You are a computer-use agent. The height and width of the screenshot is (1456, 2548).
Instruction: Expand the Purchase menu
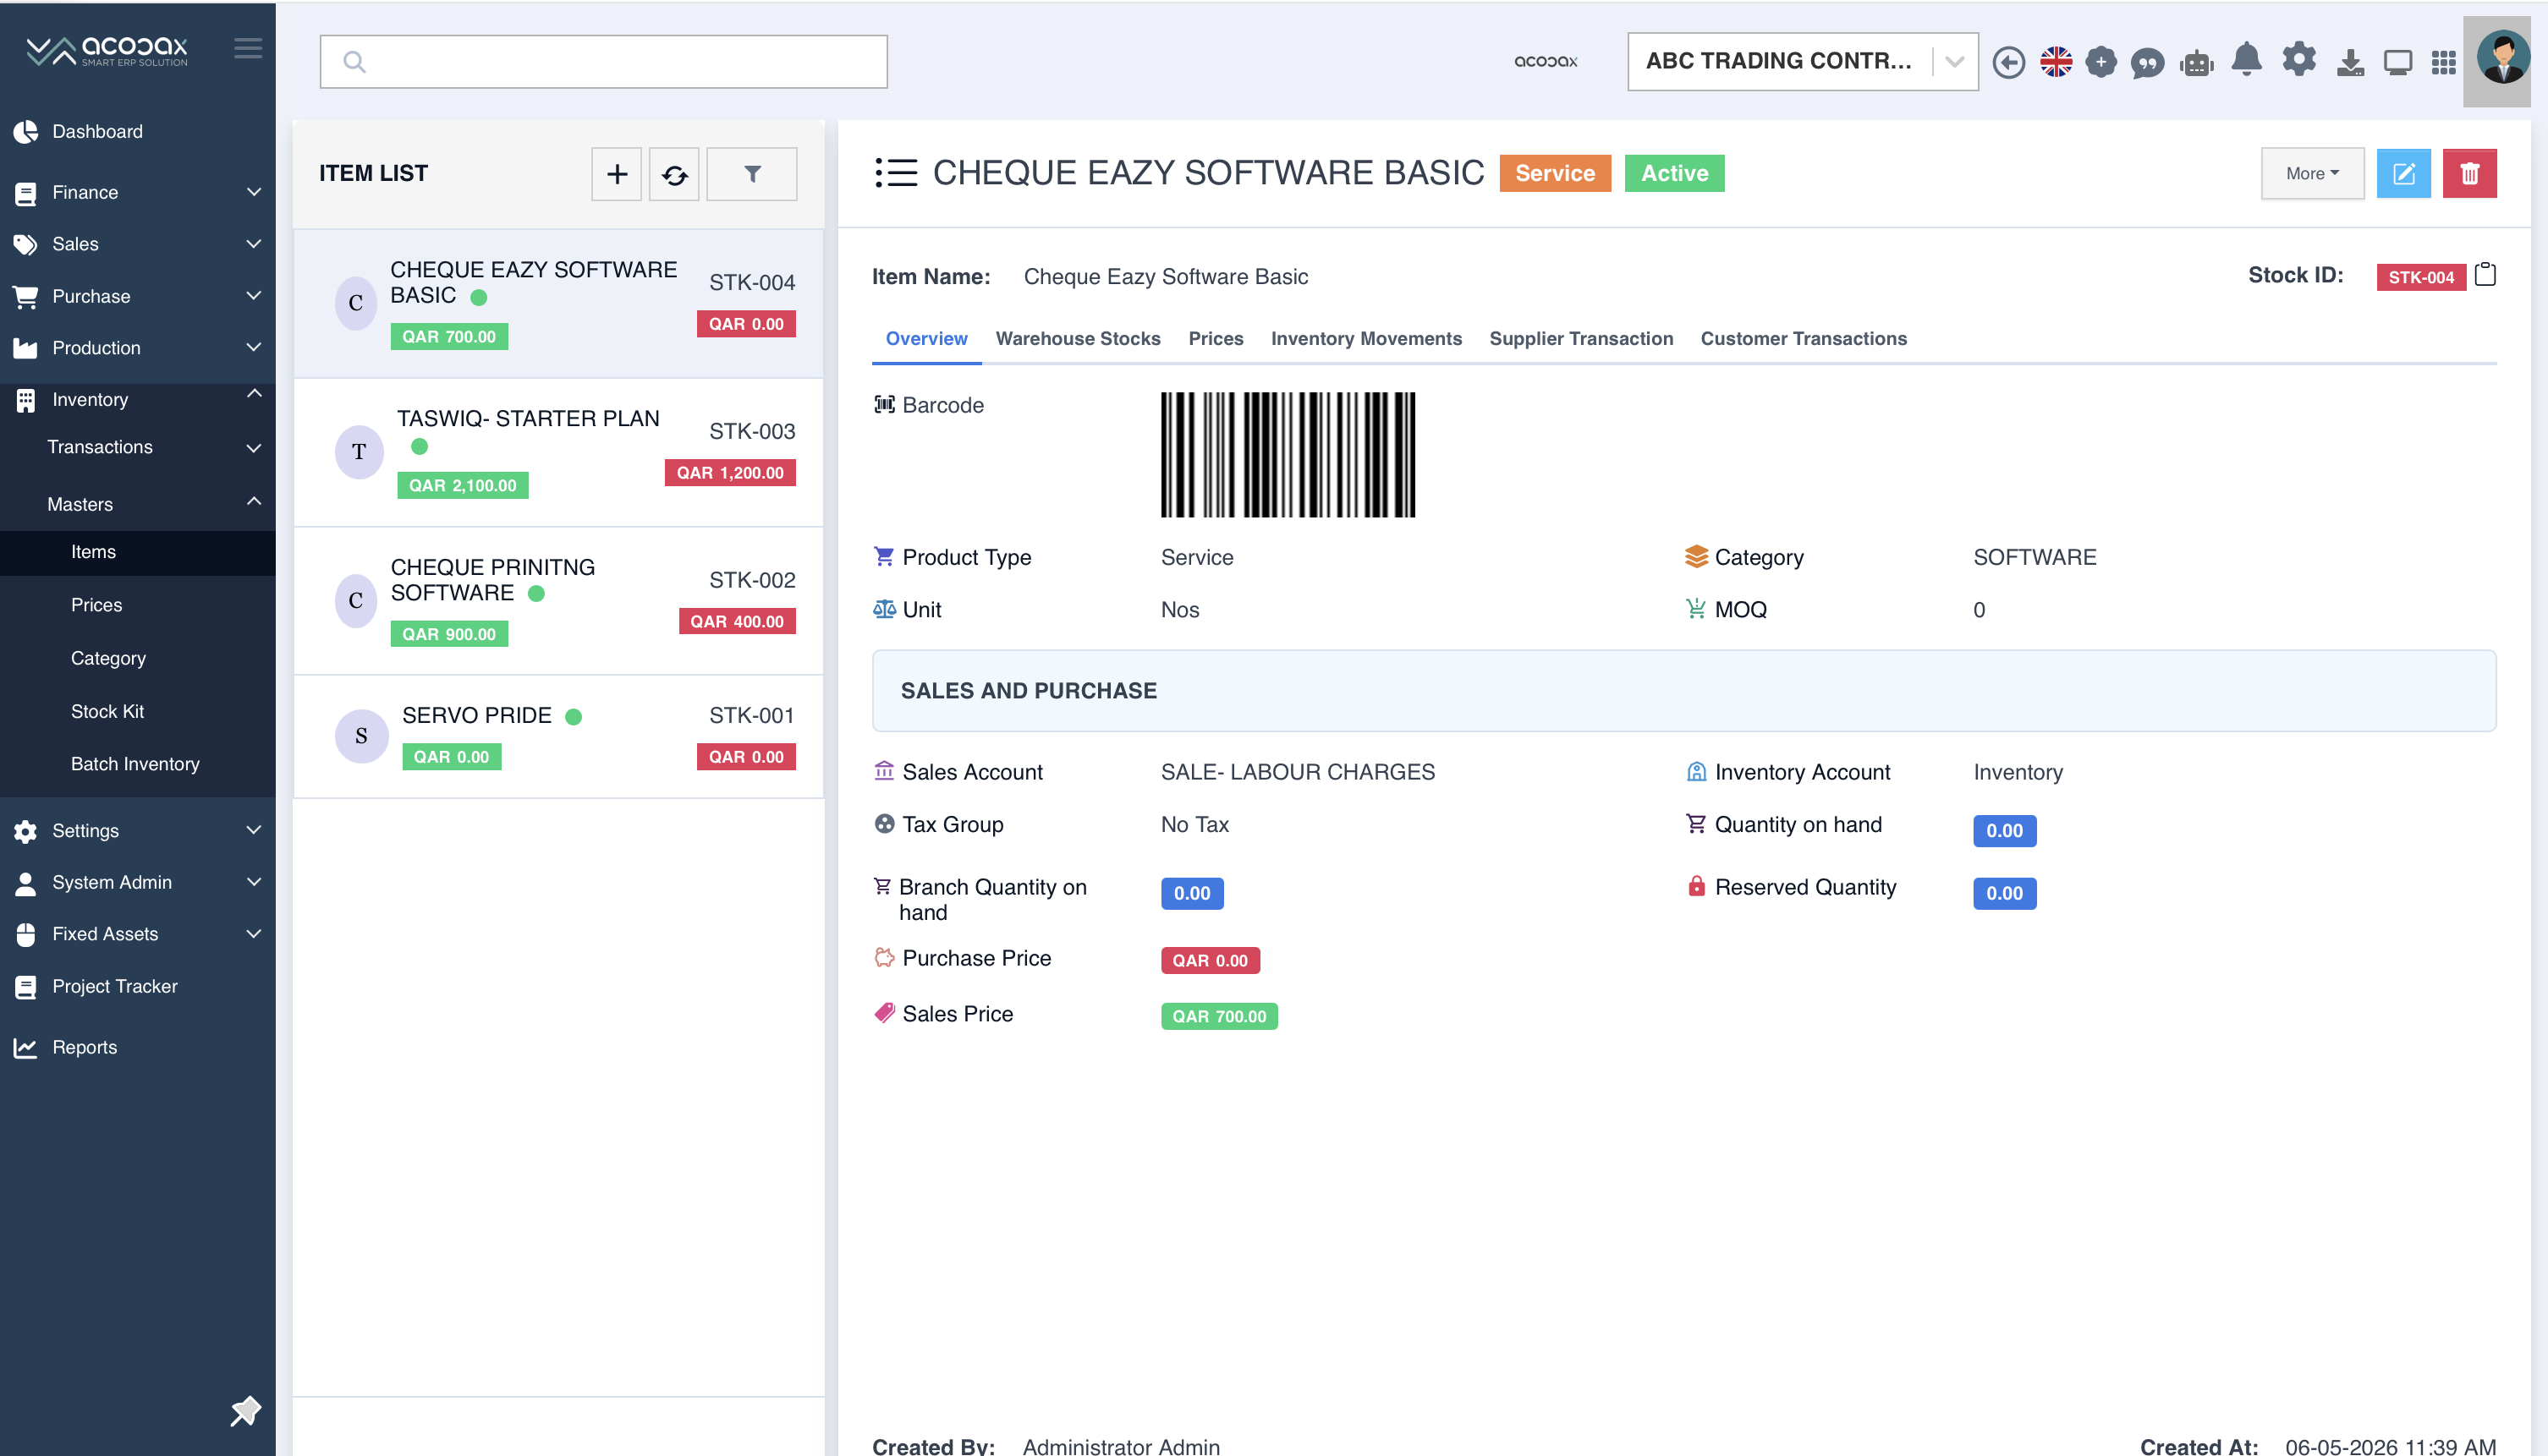coord(138,296)
